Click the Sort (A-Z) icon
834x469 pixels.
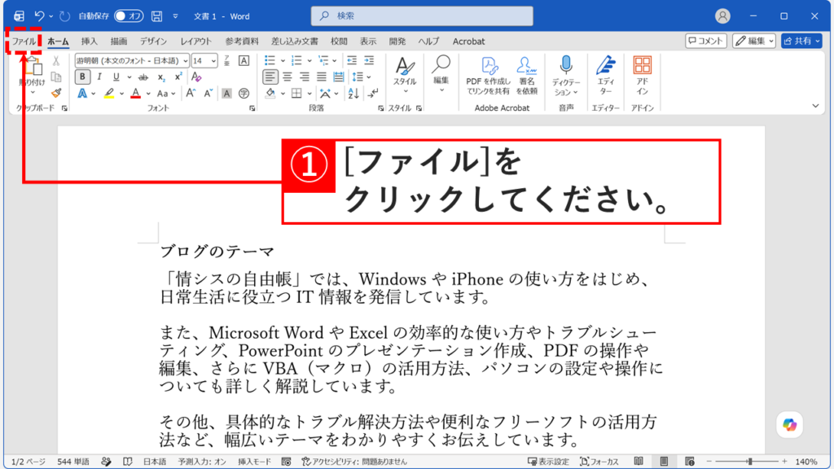353,94
